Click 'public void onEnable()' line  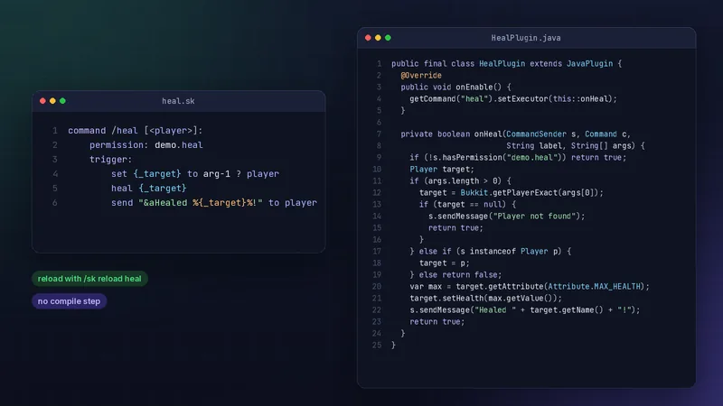(455, 87)
